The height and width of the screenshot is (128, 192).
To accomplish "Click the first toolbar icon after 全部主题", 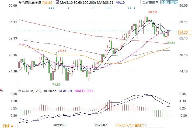I will click(x=163, y=2).
